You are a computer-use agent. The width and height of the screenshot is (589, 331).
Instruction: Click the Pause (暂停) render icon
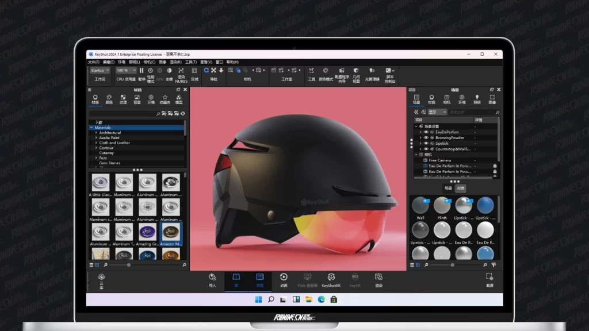coord(141,71)
